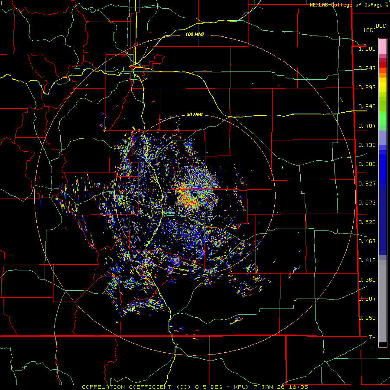Click the 0.840 scale value
390x390 pixels.
(x=367, y=107)
